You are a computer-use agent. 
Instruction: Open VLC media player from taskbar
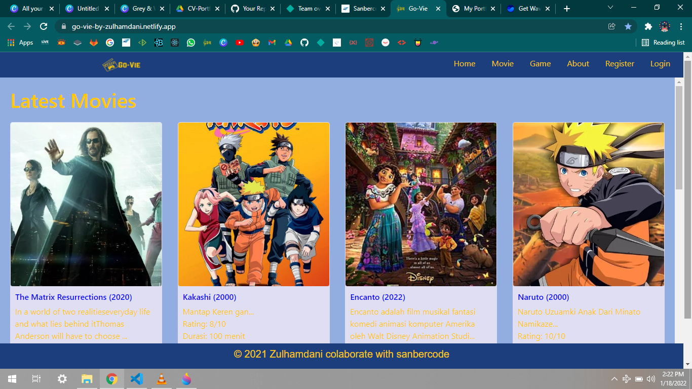162,379
